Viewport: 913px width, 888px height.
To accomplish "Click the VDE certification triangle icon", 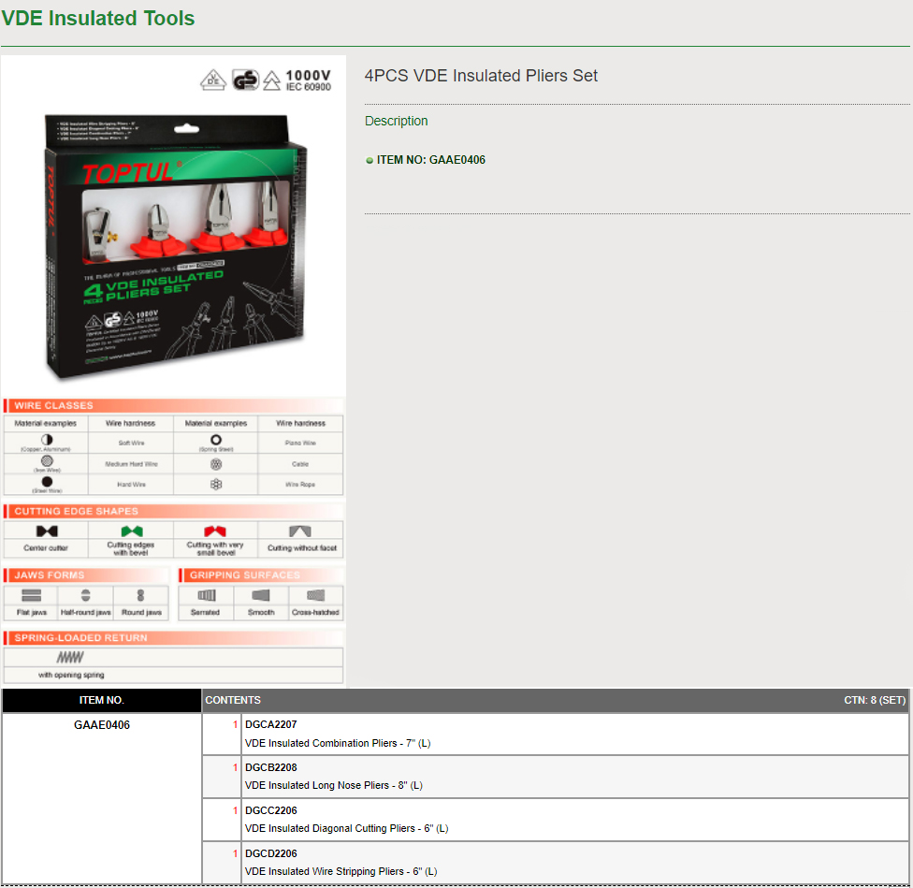I will tap(213, 80).
